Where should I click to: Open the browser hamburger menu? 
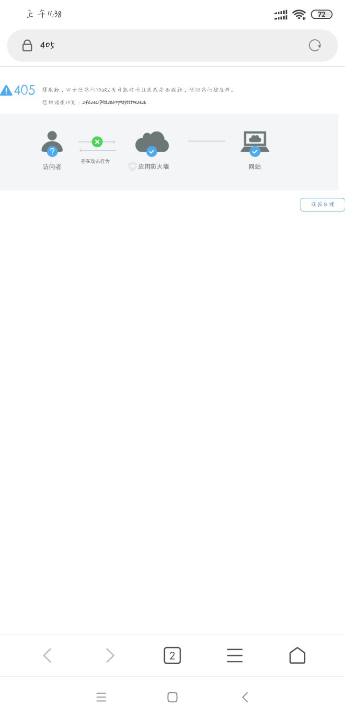pos(235,656)
